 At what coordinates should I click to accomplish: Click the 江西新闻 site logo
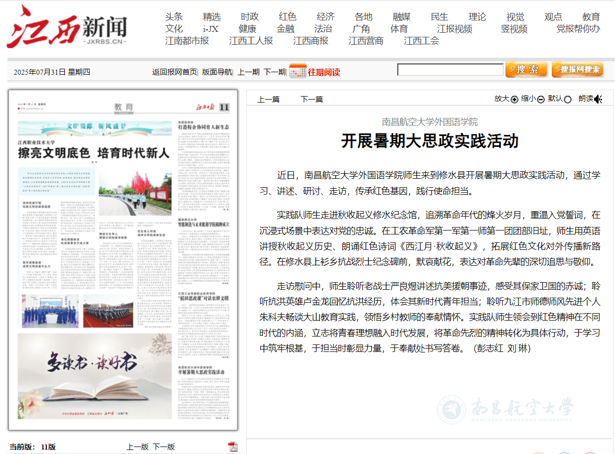point(67,26)
